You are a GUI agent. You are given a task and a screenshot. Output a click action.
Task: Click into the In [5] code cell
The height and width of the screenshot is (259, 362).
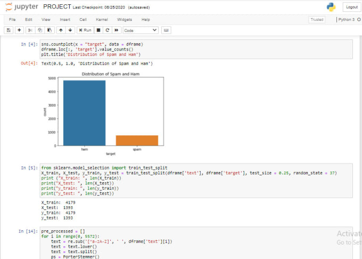pyautogui.click(x=196, y=181)
